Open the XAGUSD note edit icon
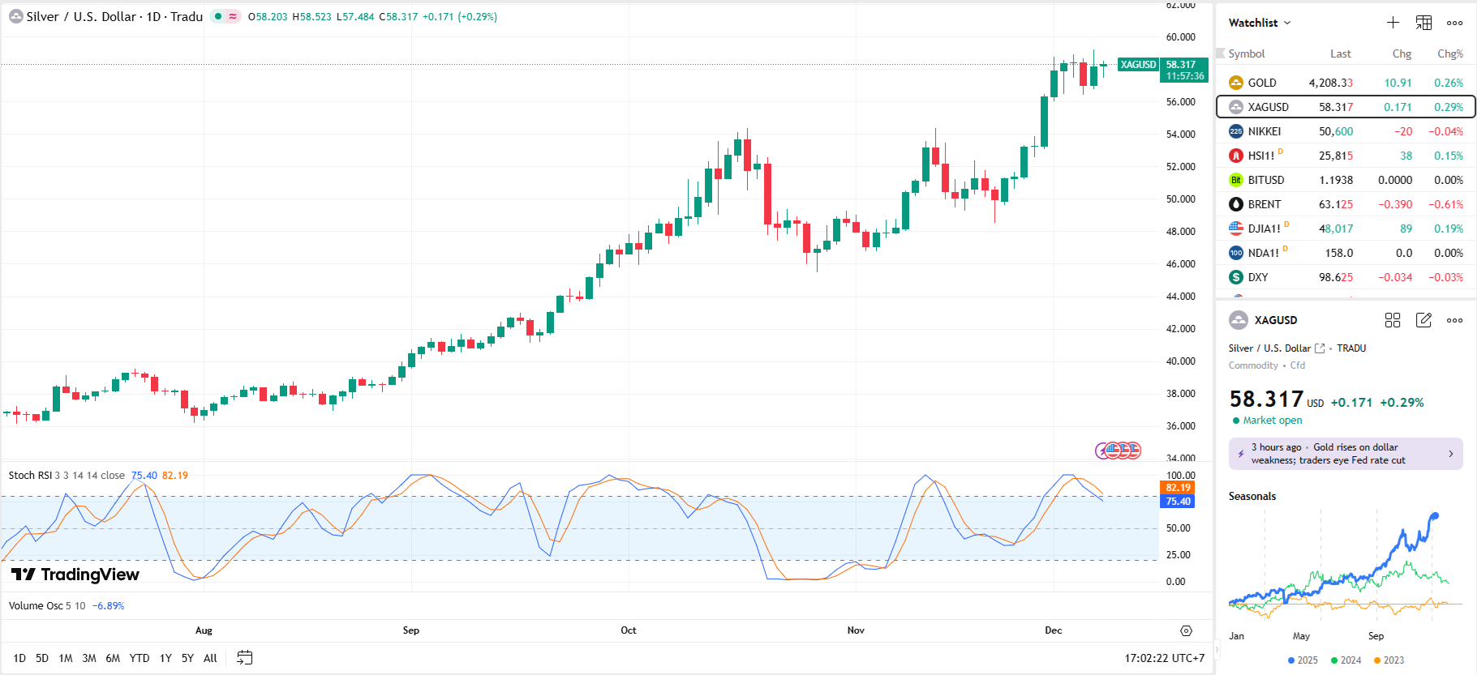This screenshot has width=1477, height=675. pyautogui.click(x=1423, y=320)
